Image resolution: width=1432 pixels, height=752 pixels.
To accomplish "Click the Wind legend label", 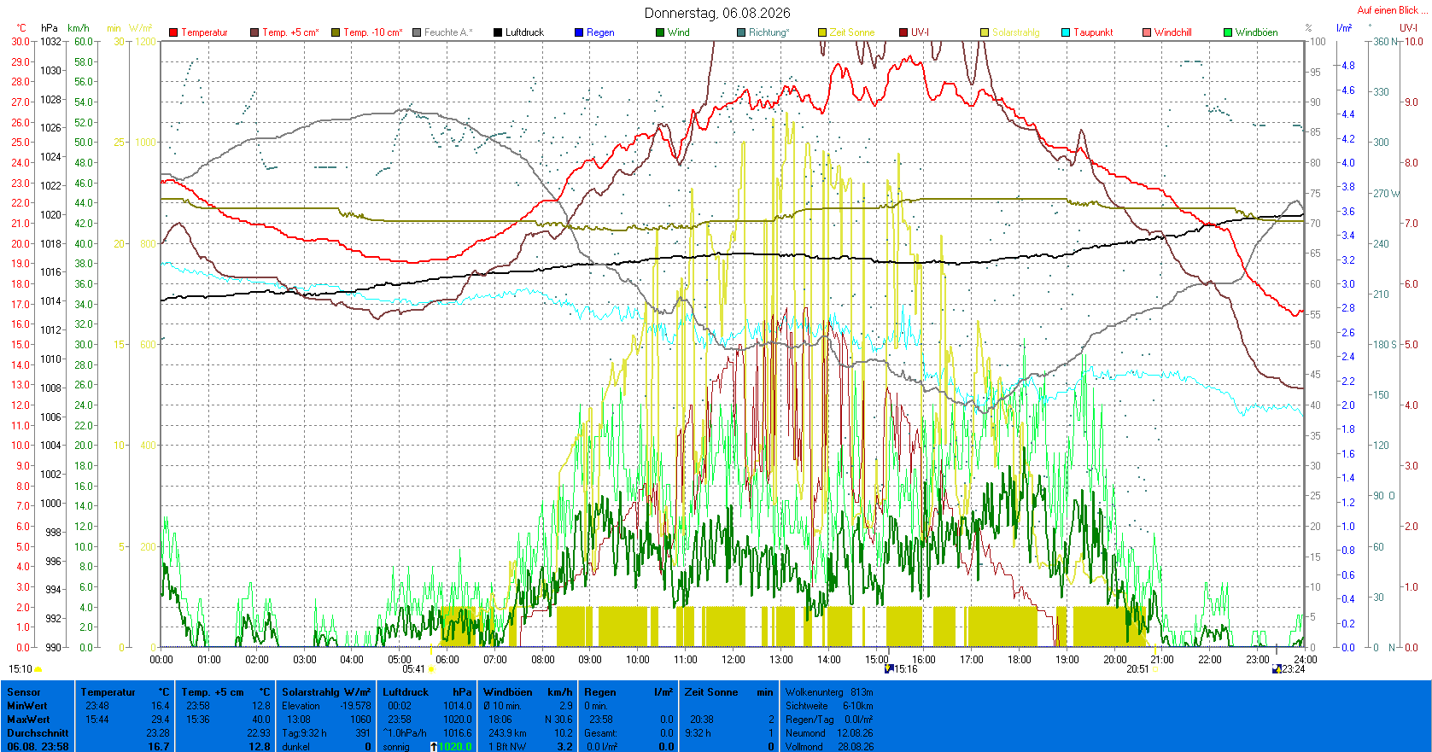I will pos(679,32).
